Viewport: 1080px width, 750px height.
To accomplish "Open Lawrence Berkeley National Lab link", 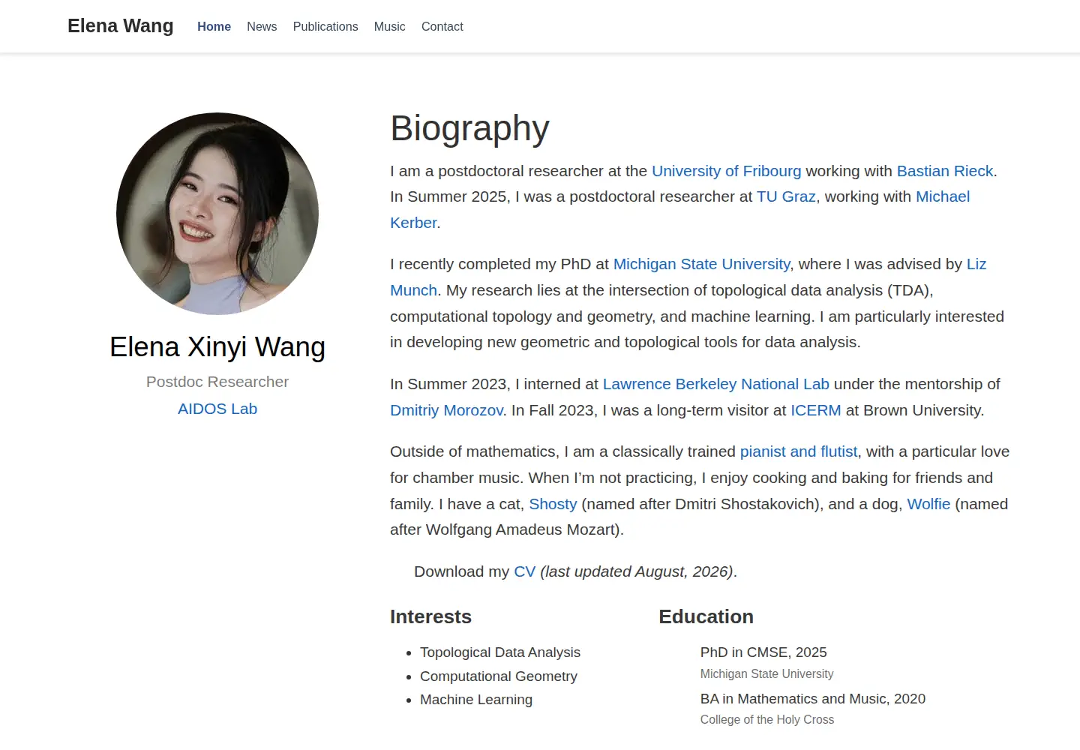I will [716, 384].
